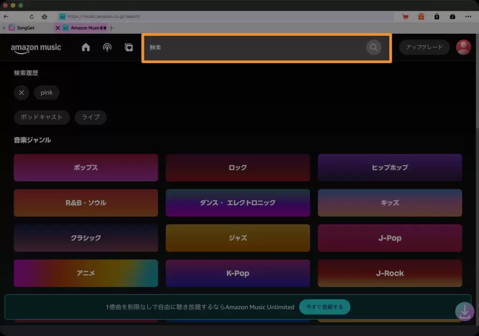This screenshot has width=479, height=336.
Task: Open the J-Pop genre tile
Action: [390, 238]
